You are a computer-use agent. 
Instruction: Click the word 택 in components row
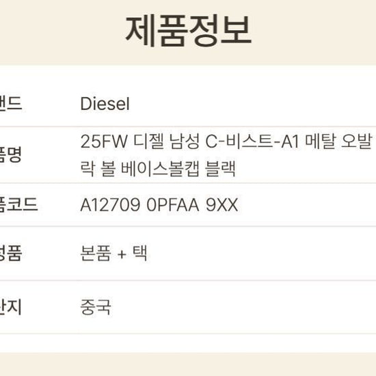click(139, 253)
